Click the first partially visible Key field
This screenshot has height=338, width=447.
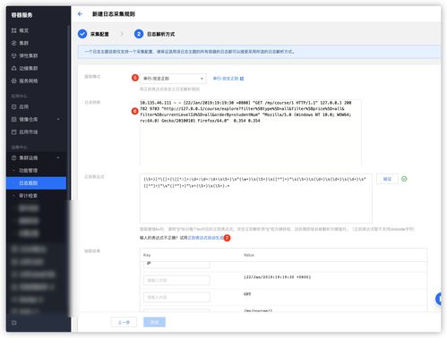(176, 265)
